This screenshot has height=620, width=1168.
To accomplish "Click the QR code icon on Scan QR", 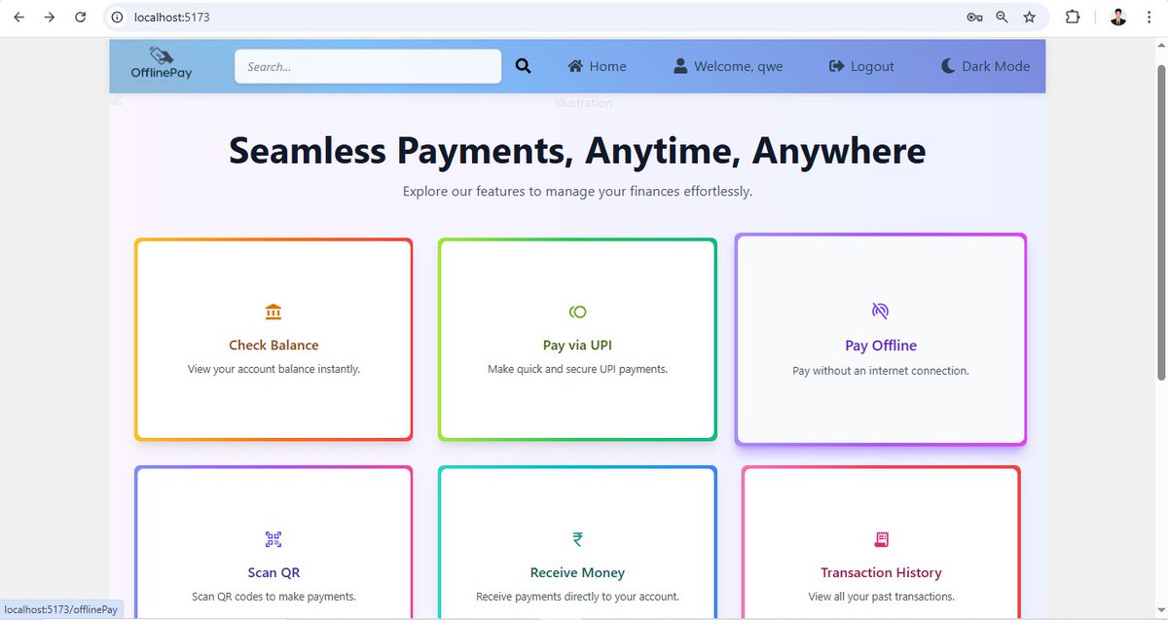I will [x=274, y=539].
